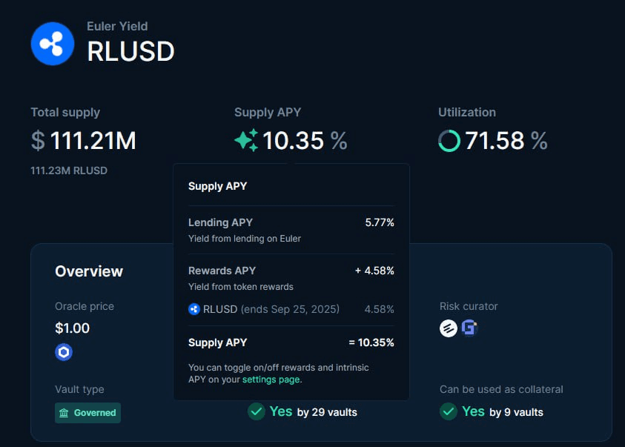This screenshot has width=625, height=447.
Task: Click the 5.77% lending APY value
Action: (380, 222)
